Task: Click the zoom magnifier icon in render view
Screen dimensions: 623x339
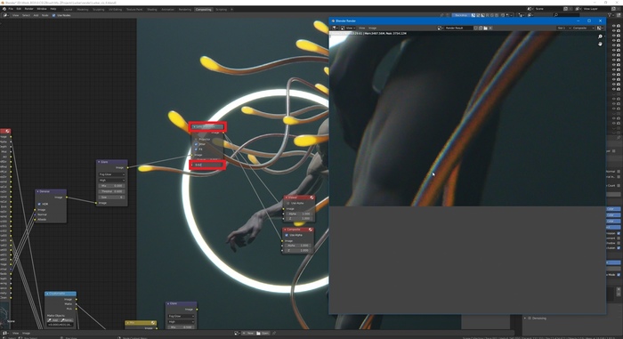Action: pyautogui.click(x=600, y=36)
